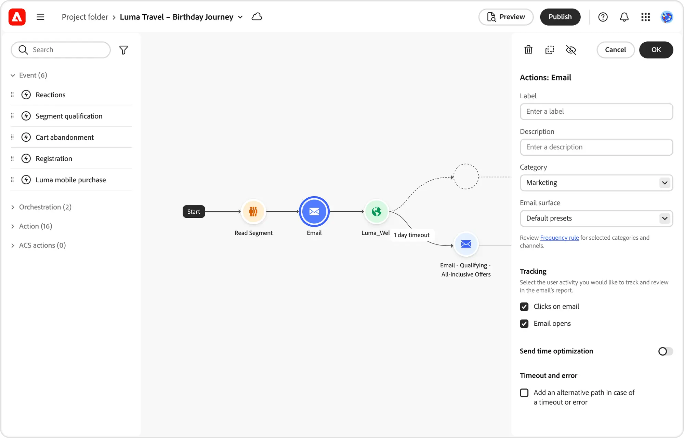Open the Frequency rule link
This screenshot has width=684, height=438.
tap(559, 238)
